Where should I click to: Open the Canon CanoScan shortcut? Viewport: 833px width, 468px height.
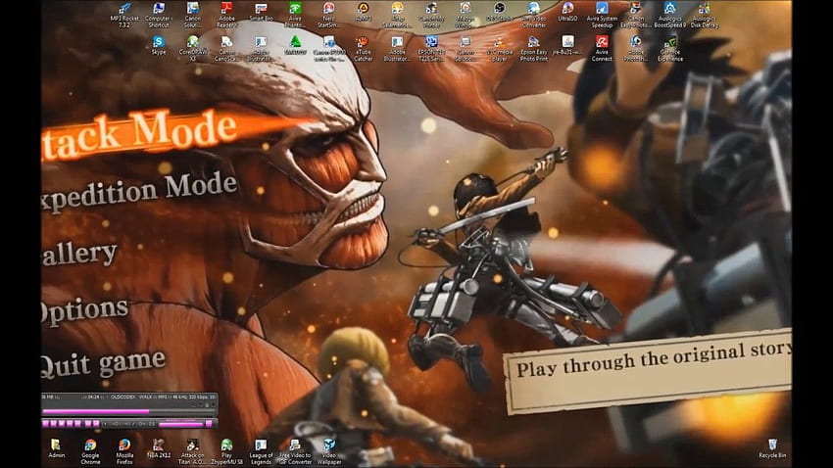tap(226, 48)
